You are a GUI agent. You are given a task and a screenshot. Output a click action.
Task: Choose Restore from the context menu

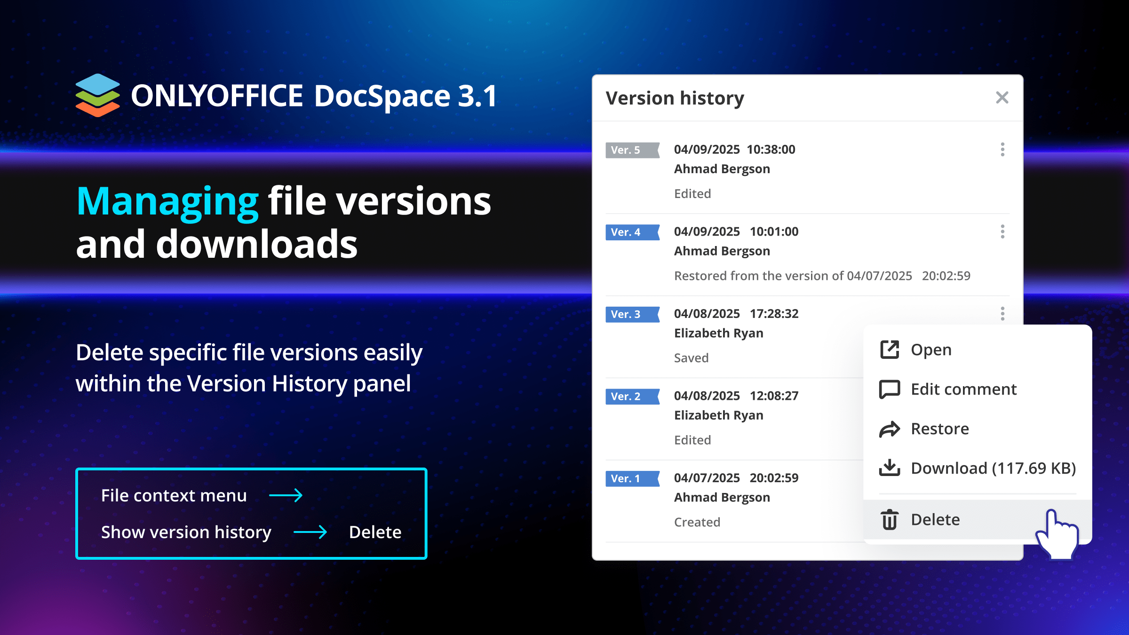939,429
